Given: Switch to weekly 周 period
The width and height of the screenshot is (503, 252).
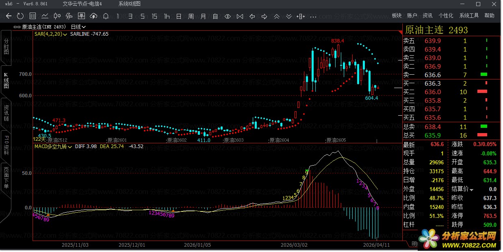Looking at the screenshot, I should point(191,16).
